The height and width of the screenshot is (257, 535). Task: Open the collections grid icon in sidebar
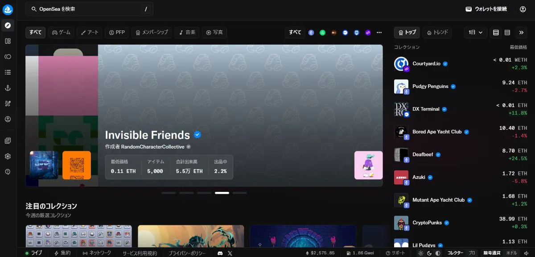tap(8, 41)
